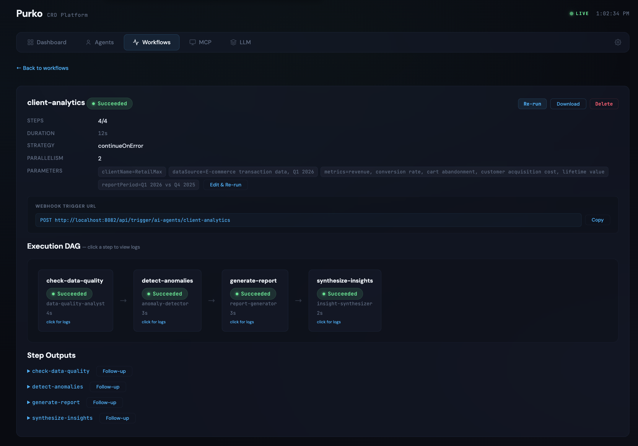Click the anomaly-detector agent name
Image resolution: width=638 pixels, height=446 pixels.
tap(165, 304)
